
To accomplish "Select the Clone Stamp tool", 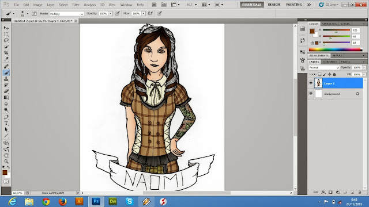I will 6,79.
